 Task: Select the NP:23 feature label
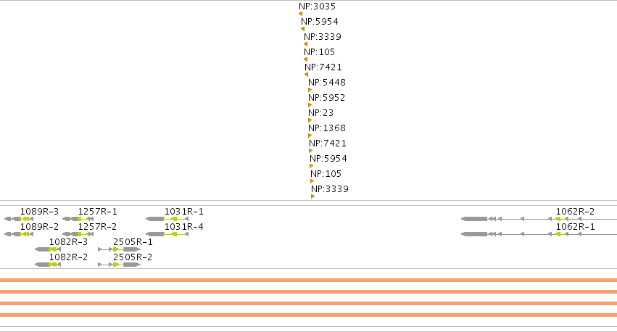(320, 113)
